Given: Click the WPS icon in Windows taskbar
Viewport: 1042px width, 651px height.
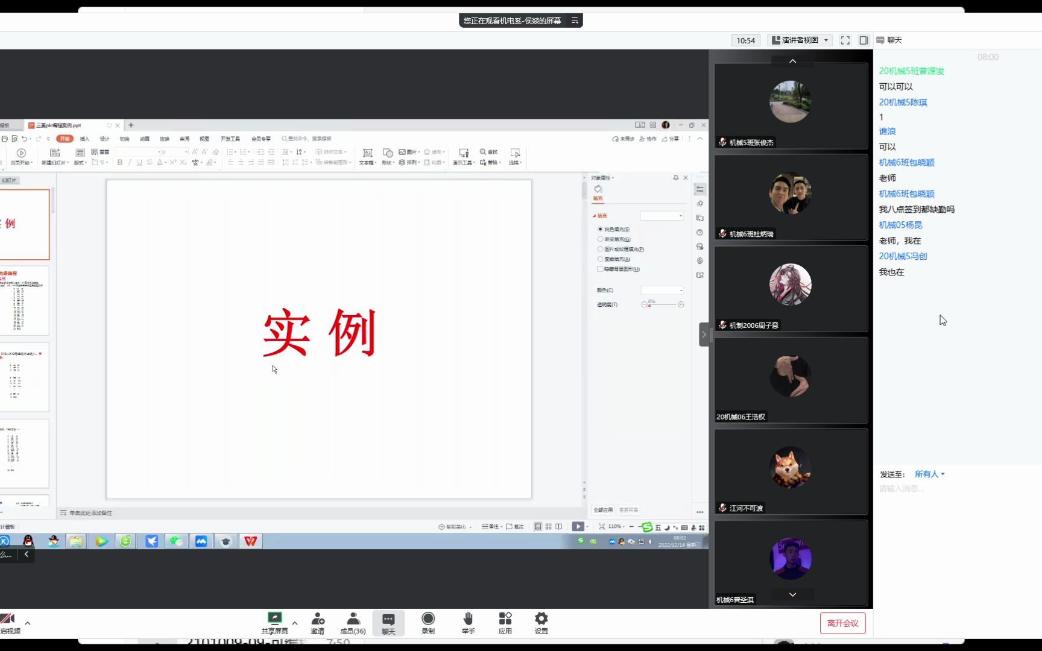Looking at the screenshot, I should (251, 541).
